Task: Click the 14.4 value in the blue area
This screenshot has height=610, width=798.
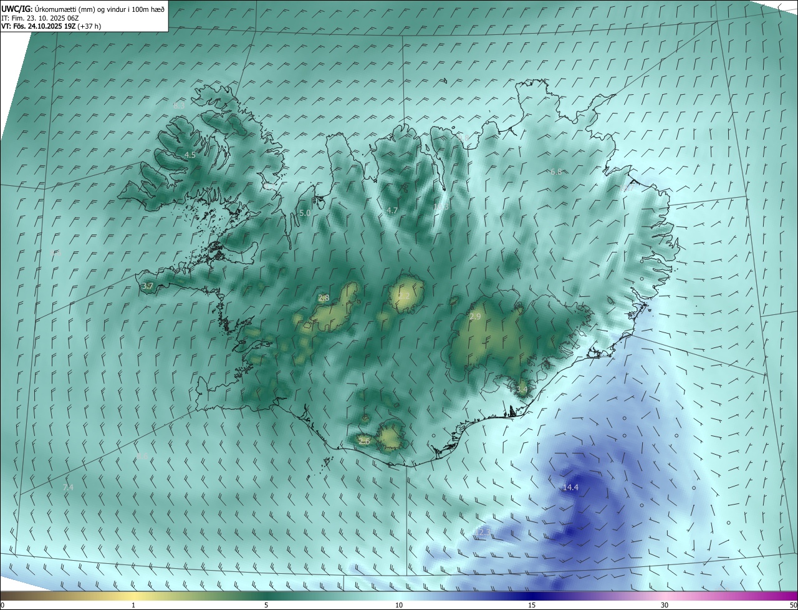Action: click(570, 488)
